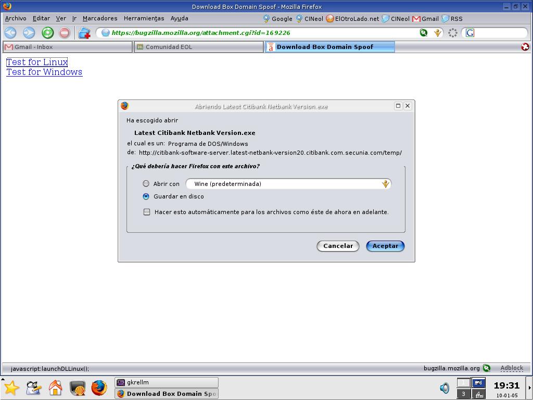Image resolution: width=533 pixels, height=400 pixels.
Task: Close the current tab with red X
Action: pyautogui.click(x=525, y=47)
